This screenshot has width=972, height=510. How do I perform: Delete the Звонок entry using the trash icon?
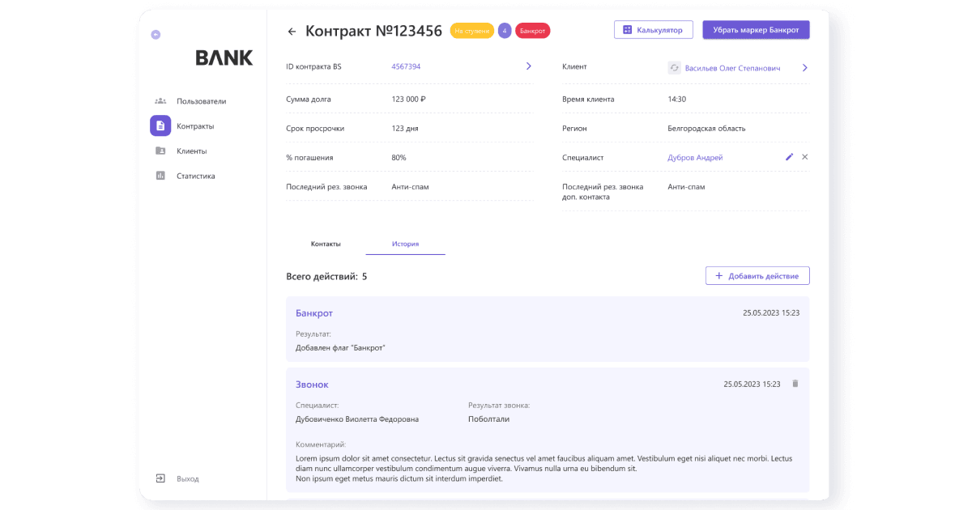pos(795,384)
